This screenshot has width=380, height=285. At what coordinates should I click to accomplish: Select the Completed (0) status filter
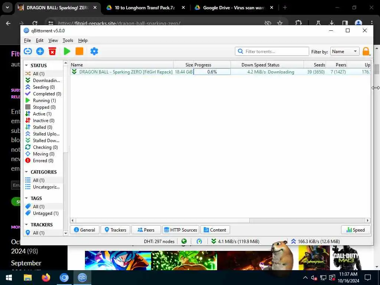(43, 94)
